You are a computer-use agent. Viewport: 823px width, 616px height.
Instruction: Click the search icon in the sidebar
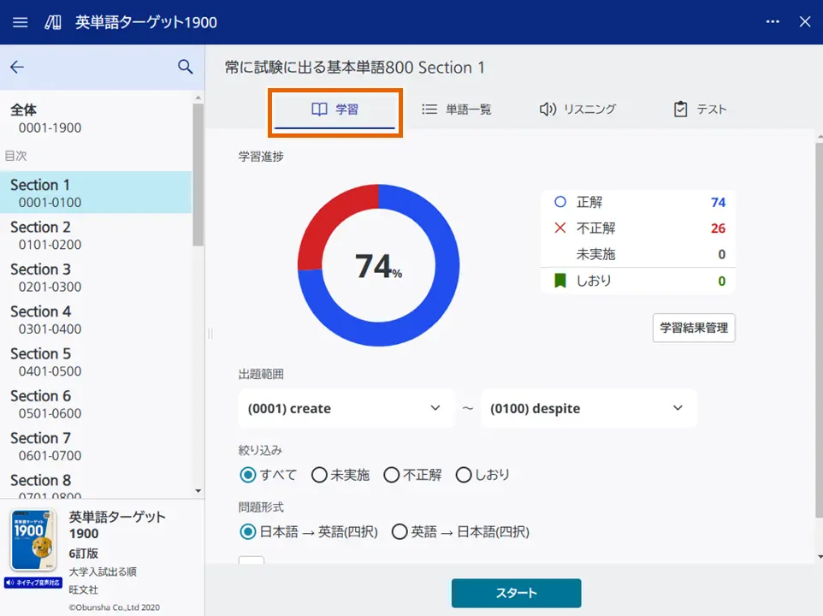pos(186,66)
